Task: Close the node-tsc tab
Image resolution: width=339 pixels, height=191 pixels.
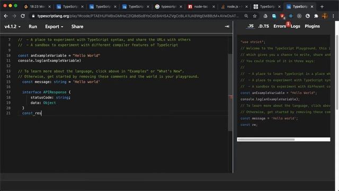Action: click(x=213, y=7)
